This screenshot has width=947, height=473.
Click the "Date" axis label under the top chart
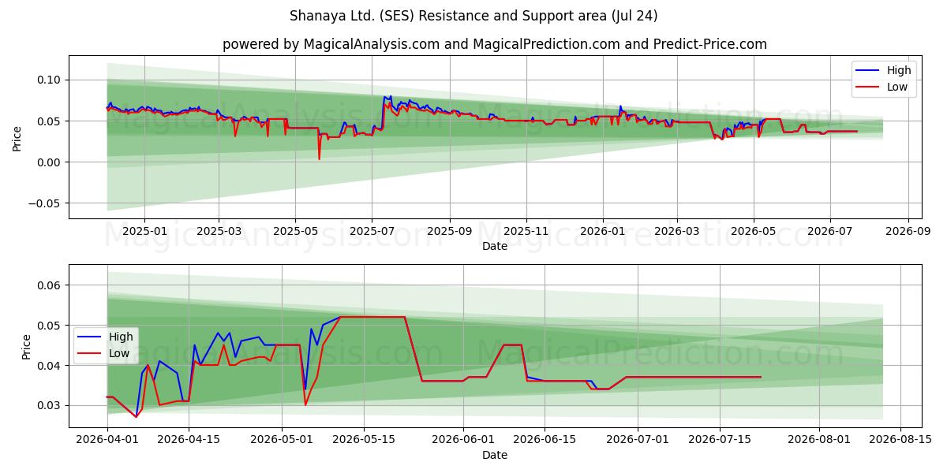(495, 246)
